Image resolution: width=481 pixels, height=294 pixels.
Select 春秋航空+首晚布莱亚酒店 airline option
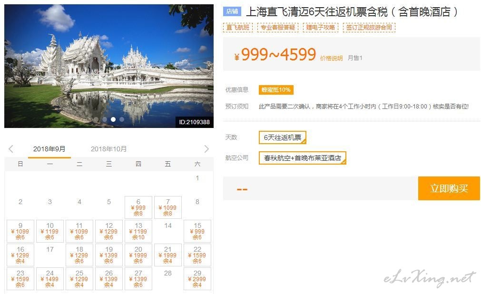(303, 158)
